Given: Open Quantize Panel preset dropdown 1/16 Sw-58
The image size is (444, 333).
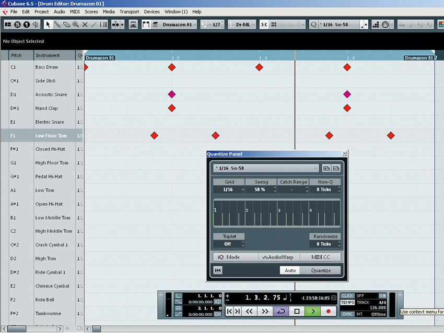Looking at the screenshot, I should pos(266,169).
